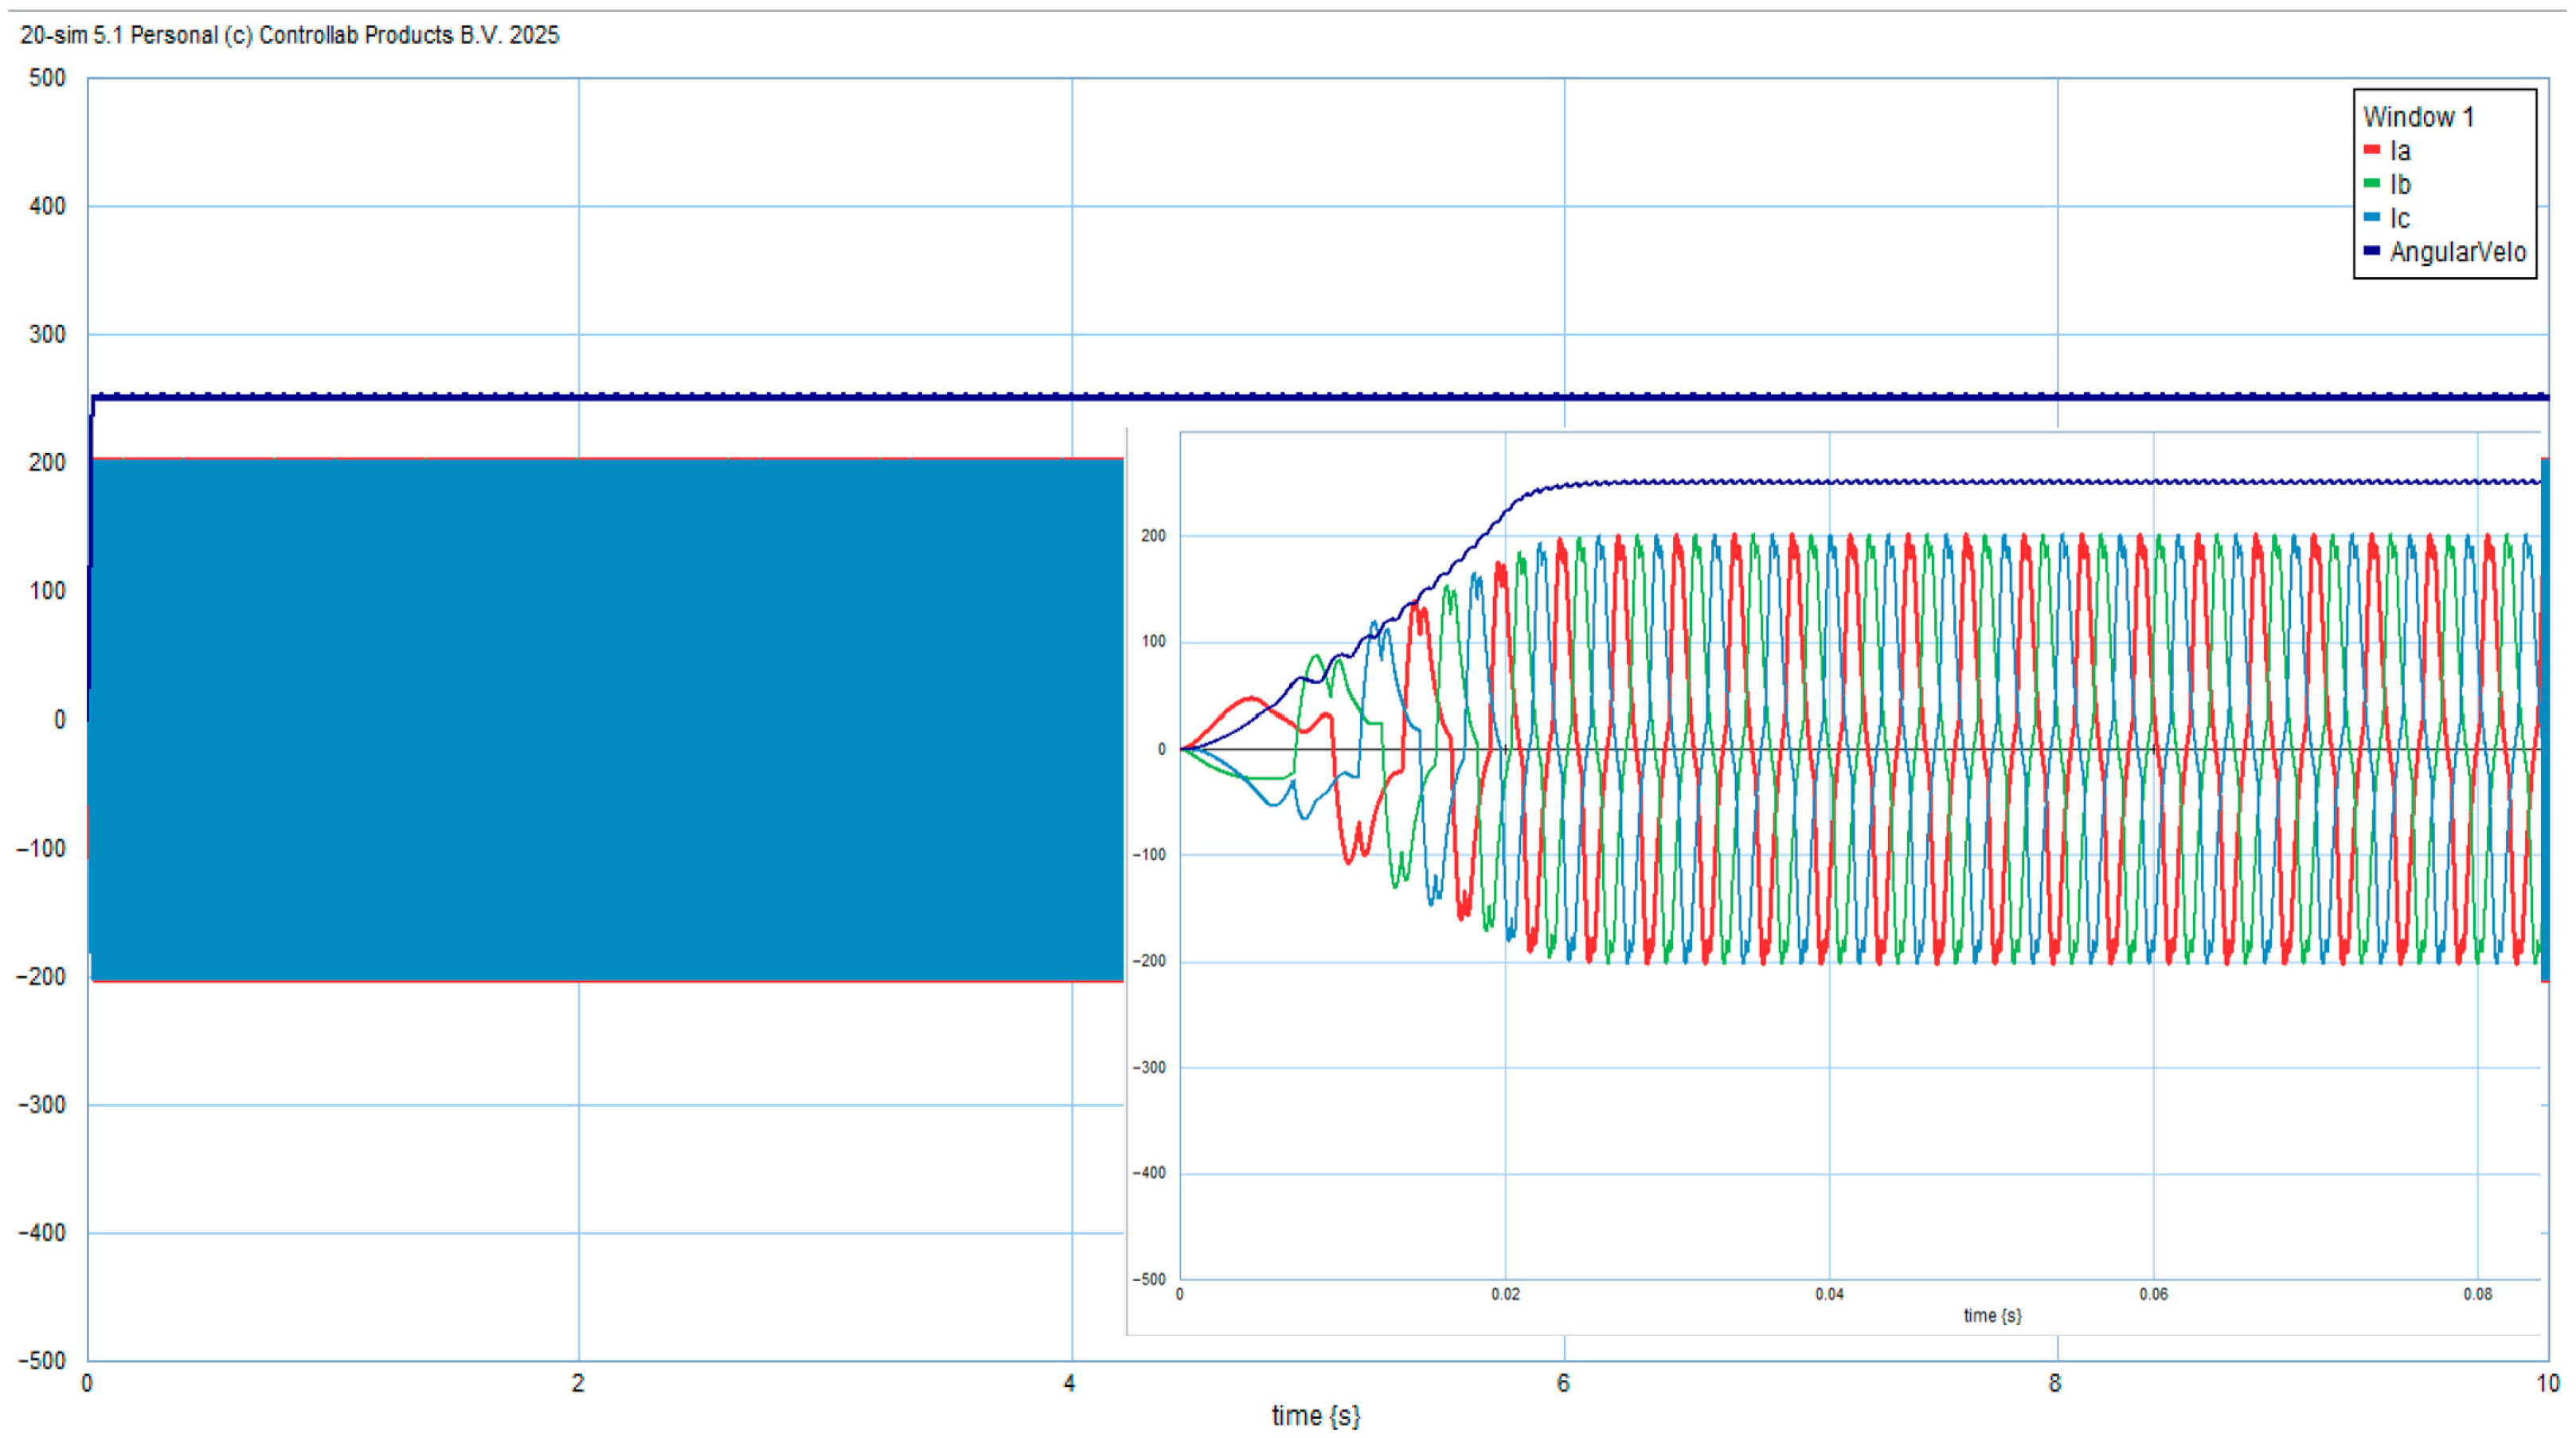This screenshot has width=2576, height=1438.
Task: Click the 20-sim 5.1 Personal copyright text
Action: (x=289, y=35)
